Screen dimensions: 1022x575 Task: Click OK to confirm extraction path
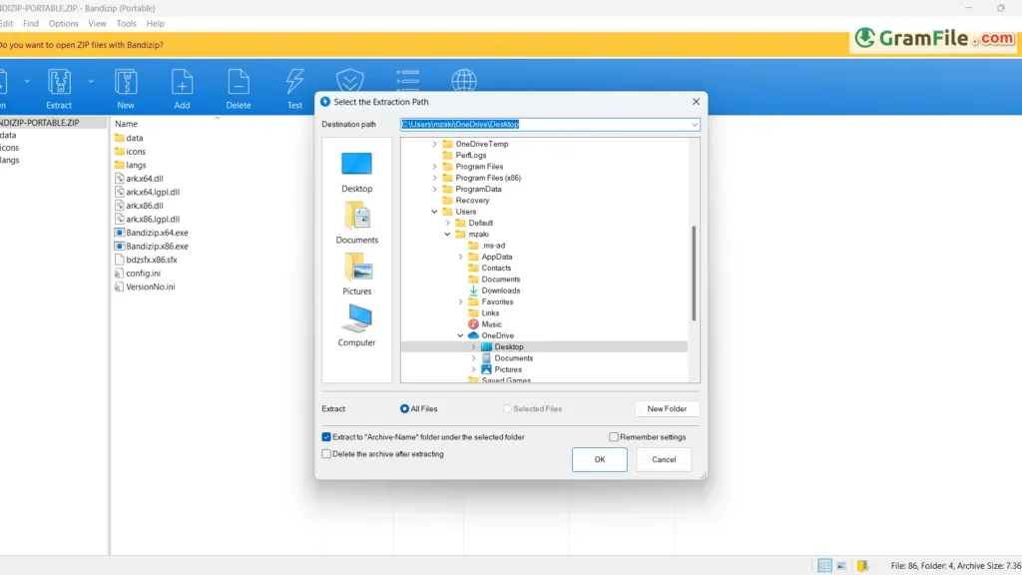click(599, 459)
